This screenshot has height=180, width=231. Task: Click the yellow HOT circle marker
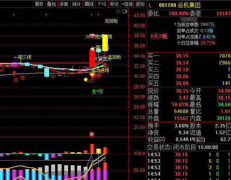pyautogui.click(x=86, y=79)
